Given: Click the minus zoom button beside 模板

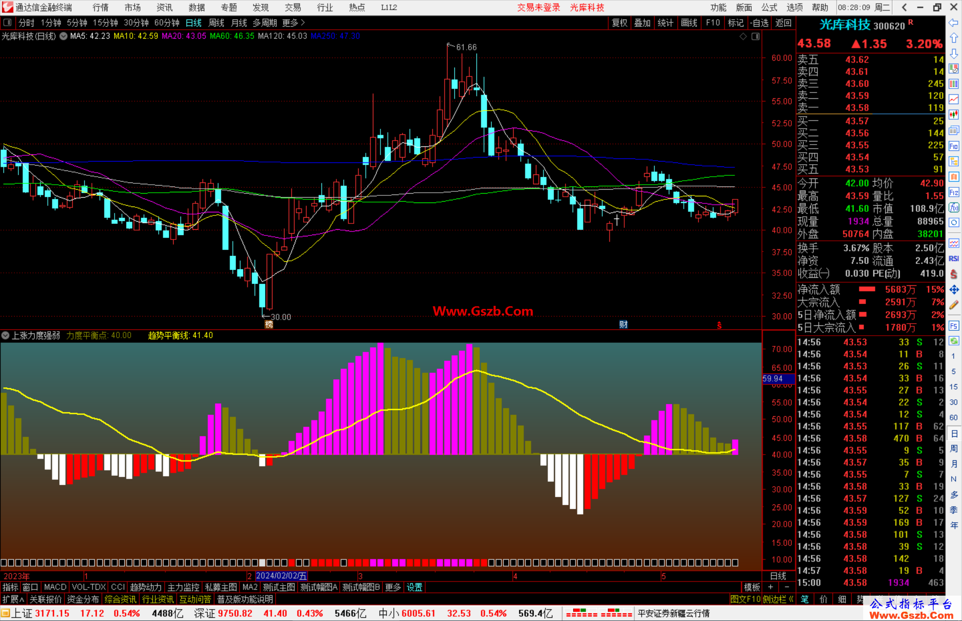Looking at the screenshot, I should coord(787,587).
